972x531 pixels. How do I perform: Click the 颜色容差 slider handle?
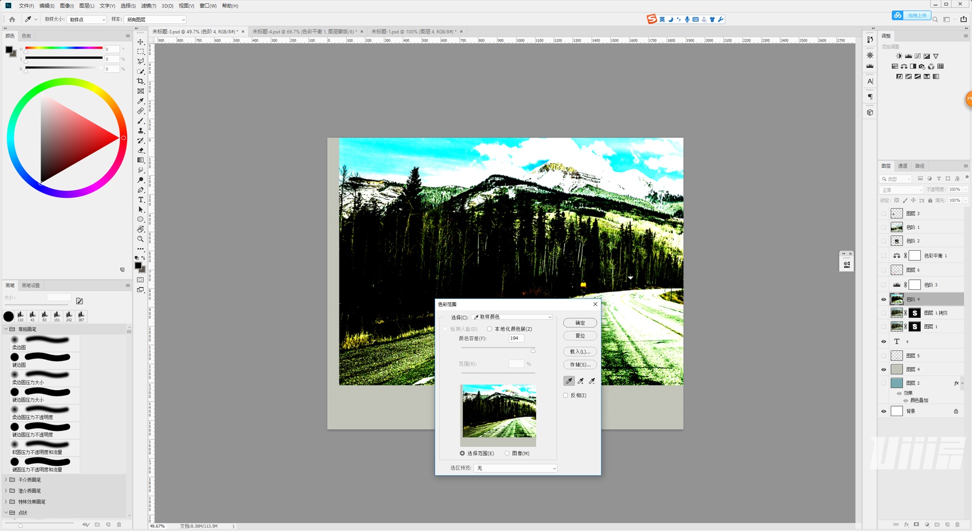[533, 350]
